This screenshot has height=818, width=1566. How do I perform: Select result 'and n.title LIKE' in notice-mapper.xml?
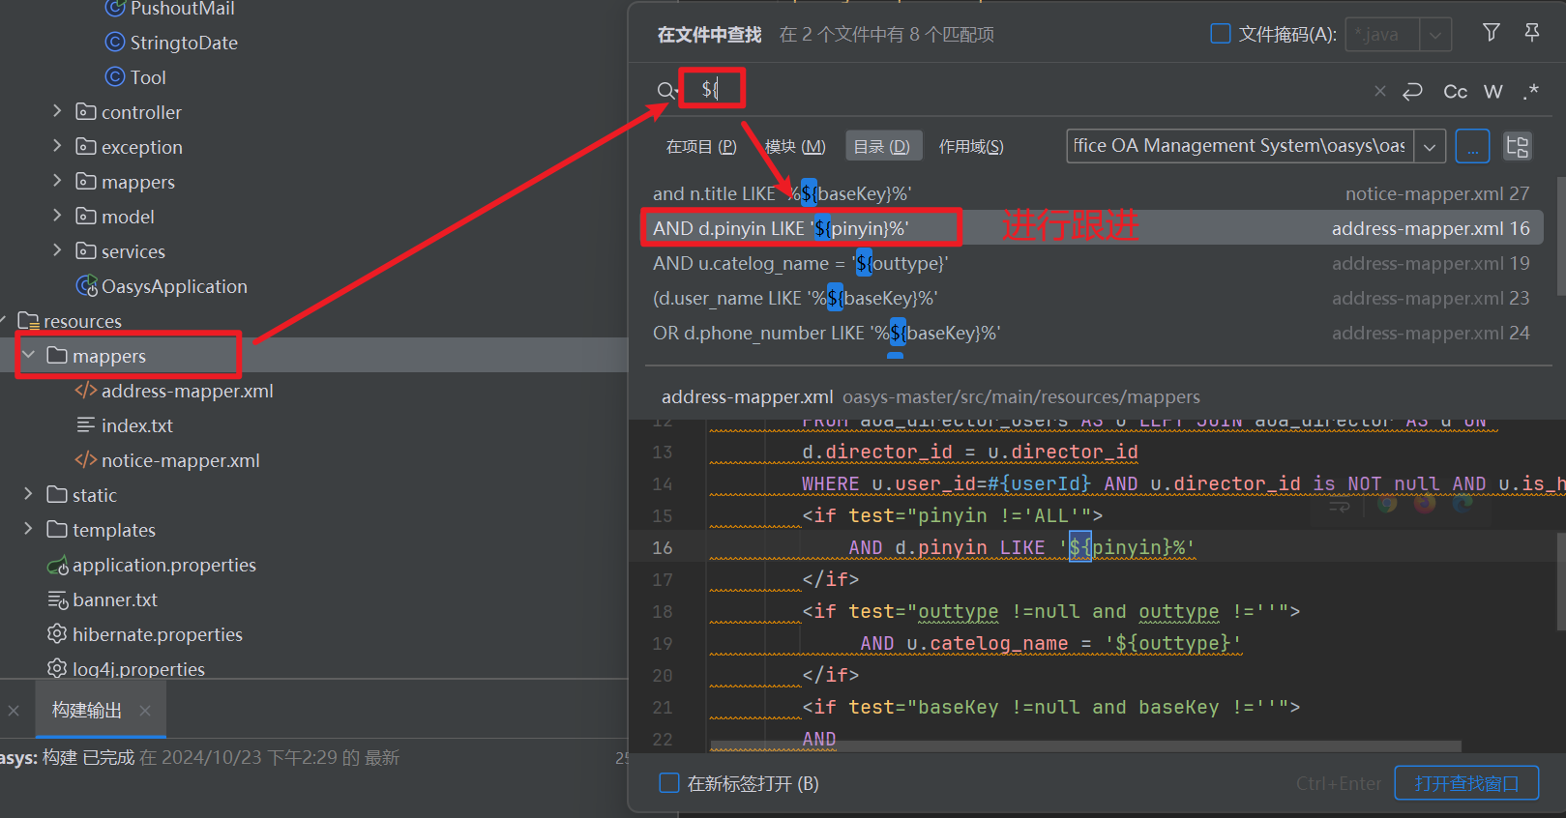click(1091, 193)
